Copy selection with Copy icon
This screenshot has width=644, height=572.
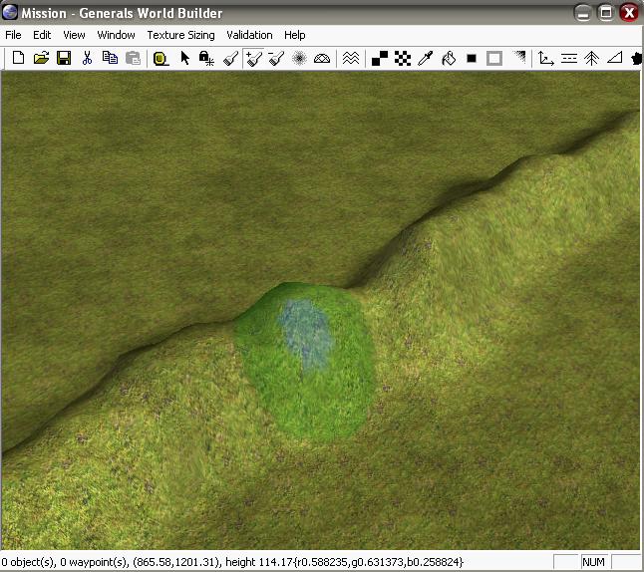click(110, 58)
